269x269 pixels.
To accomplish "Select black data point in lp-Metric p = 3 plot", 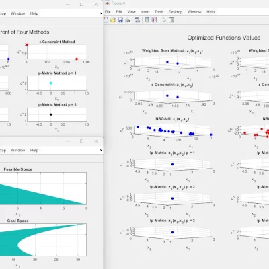I will coord(51,114).
